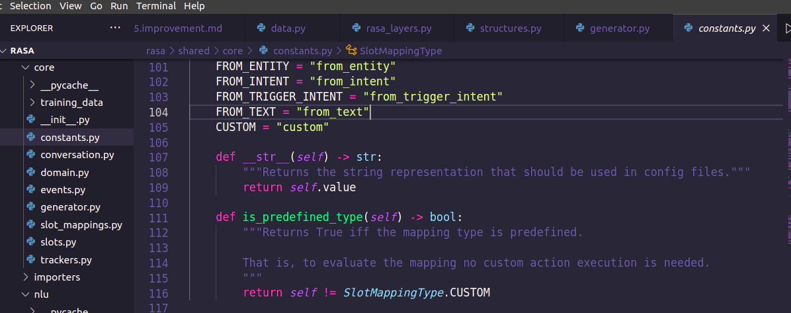Click Python icon beside slot_mappings.py
Image resolution: width=791 pixels, height=313 pixels.
point(31,224)
